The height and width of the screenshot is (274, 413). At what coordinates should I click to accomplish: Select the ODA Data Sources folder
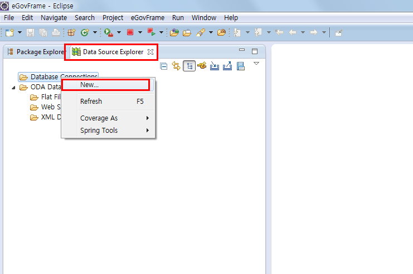41,87
